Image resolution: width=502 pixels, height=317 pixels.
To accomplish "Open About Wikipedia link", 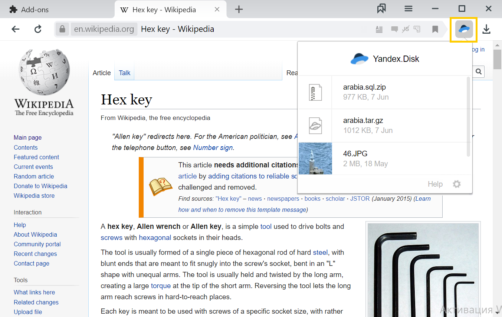I will point(35,234).
